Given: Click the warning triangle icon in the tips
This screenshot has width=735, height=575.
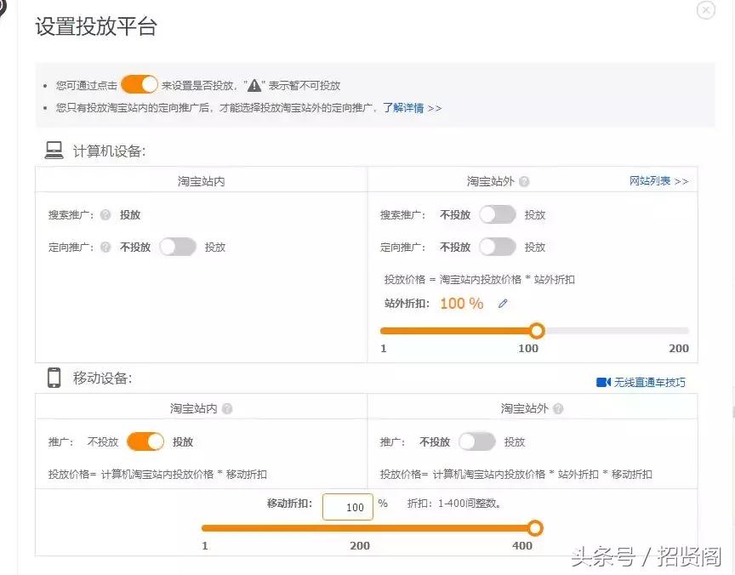Looking at the screenshot, I should (254, 85).
